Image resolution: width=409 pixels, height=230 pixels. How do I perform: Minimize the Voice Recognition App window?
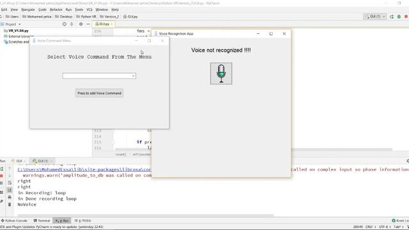pyautogui.click(x=258, y=34)
